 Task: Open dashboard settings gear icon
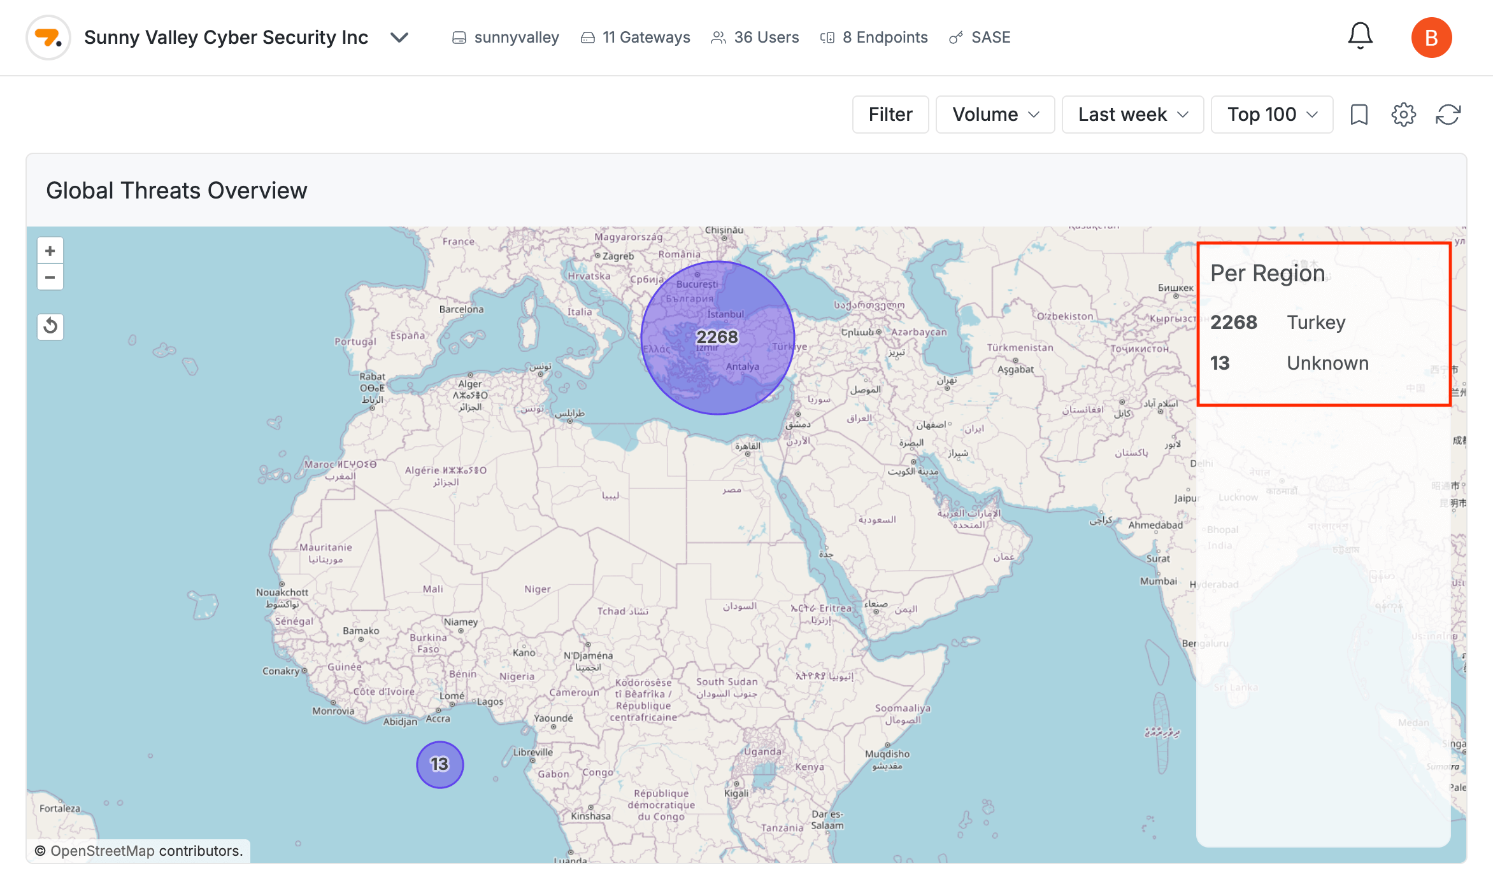click(1403, 115)
